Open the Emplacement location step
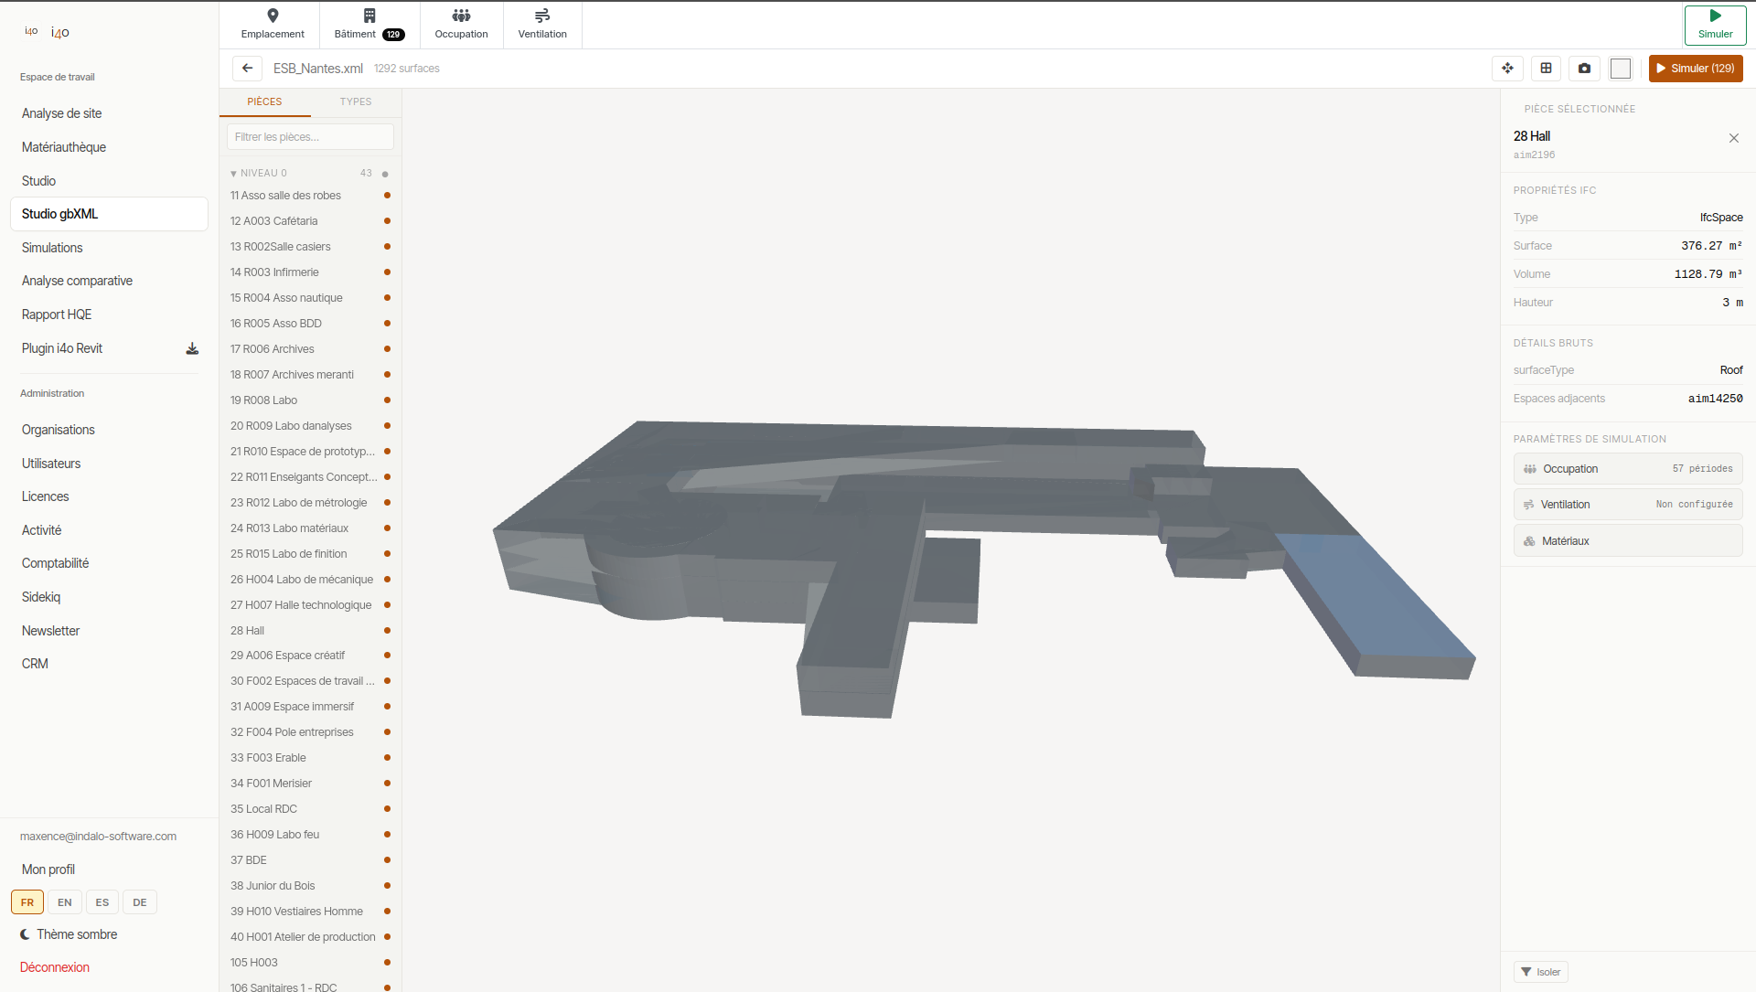The height and width of the screenshot is (992, 1756). click(x=272, y=25)
